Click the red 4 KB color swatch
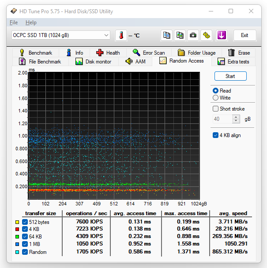The image size is (267, 268). click(17, 229)
